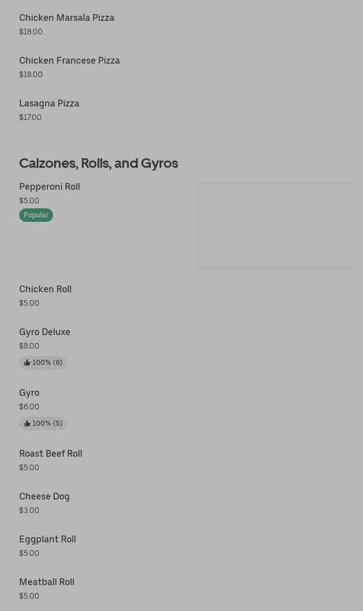Click the $8.00 price of Gyro Deluxe
This screenshot has height=611, width=363.
29,346
